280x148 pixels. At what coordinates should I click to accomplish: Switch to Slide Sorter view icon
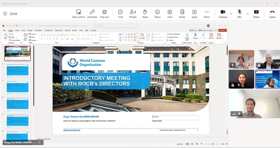click(x=192, y=144)
